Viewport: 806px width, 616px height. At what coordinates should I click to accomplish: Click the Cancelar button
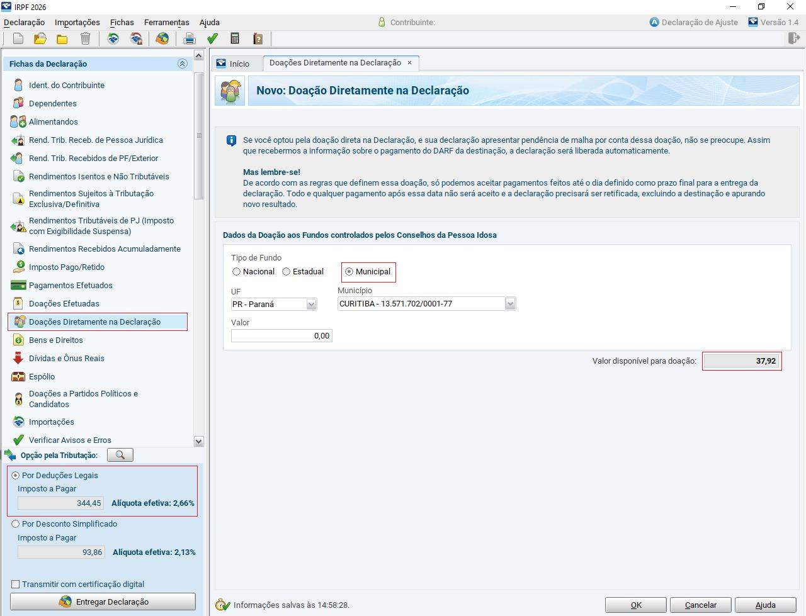point(701,605)
